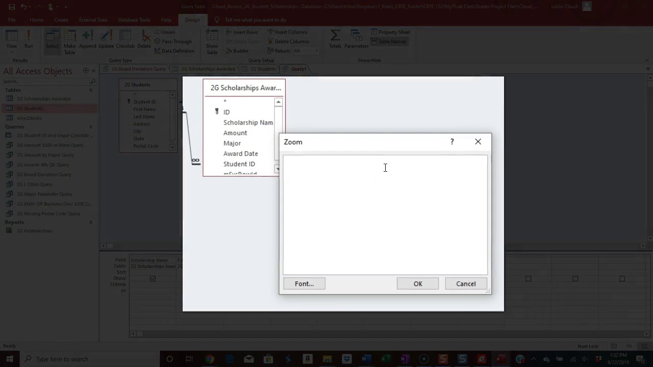Switch to the Create ribbon tab
The height and width of the screenshot is (367, 653).
[61, 20]
